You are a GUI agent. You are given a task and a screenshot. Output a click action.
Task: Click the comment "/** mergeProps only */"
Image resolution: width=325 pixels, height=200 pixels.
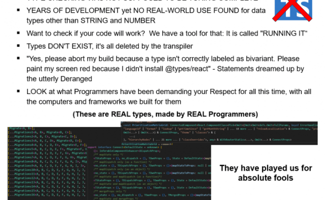coord(109,191)
